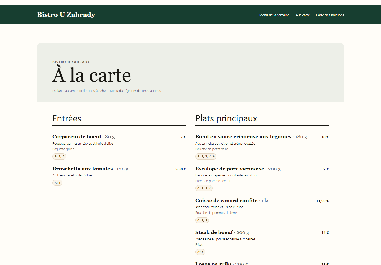Viewport: 381px width, 265px height.
Task: Click the 11,50 € price
Action: point(323,201)
